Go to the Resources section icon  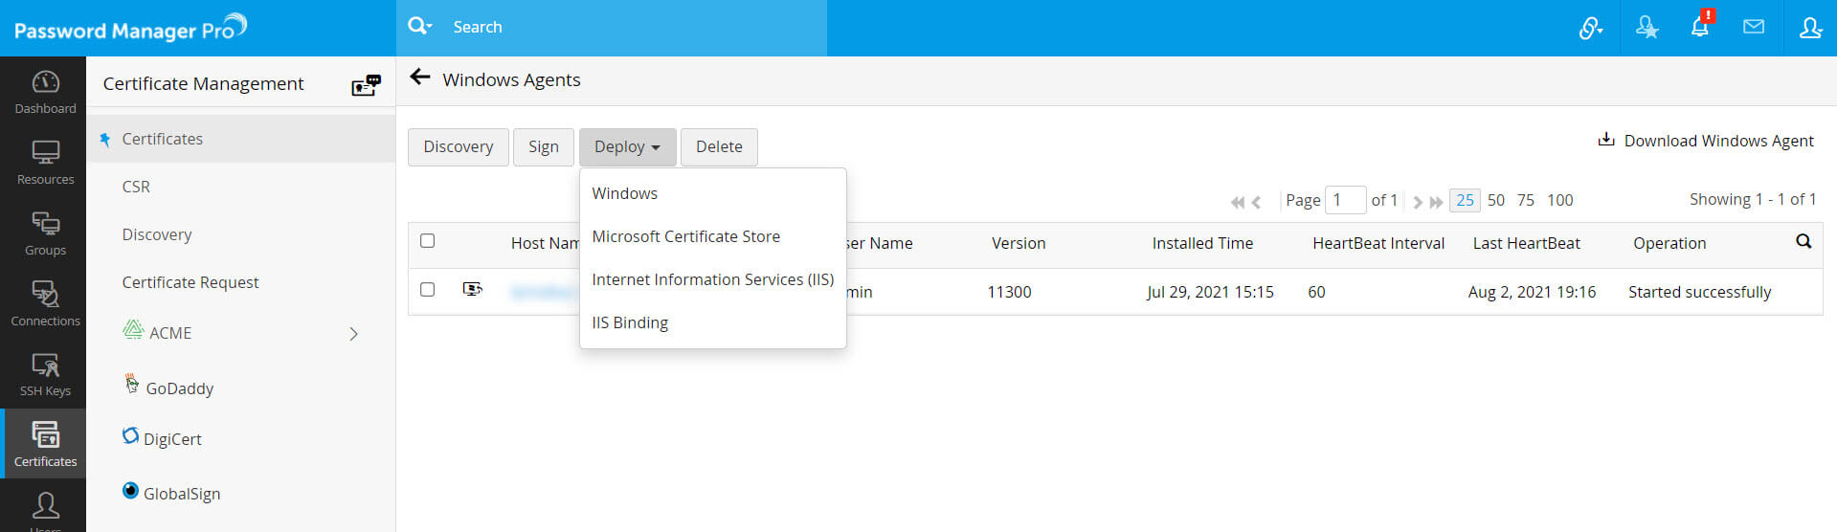click(45, 163)
